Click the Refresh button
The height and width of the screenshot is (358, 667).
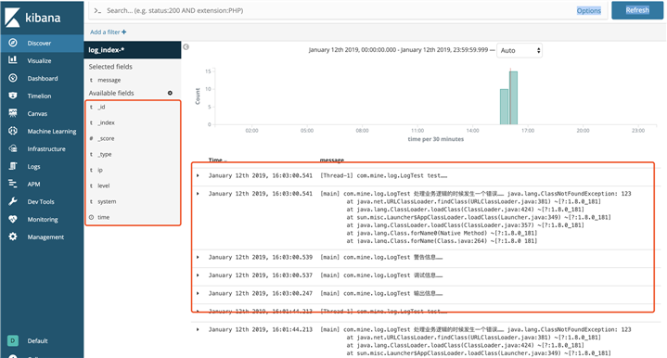click(x=637, y=10)
